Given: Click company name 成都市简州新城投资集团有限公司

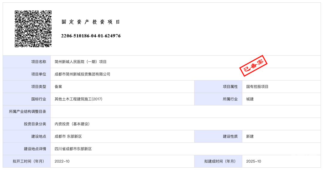Looking at the screenshot, I should (82, 74).
